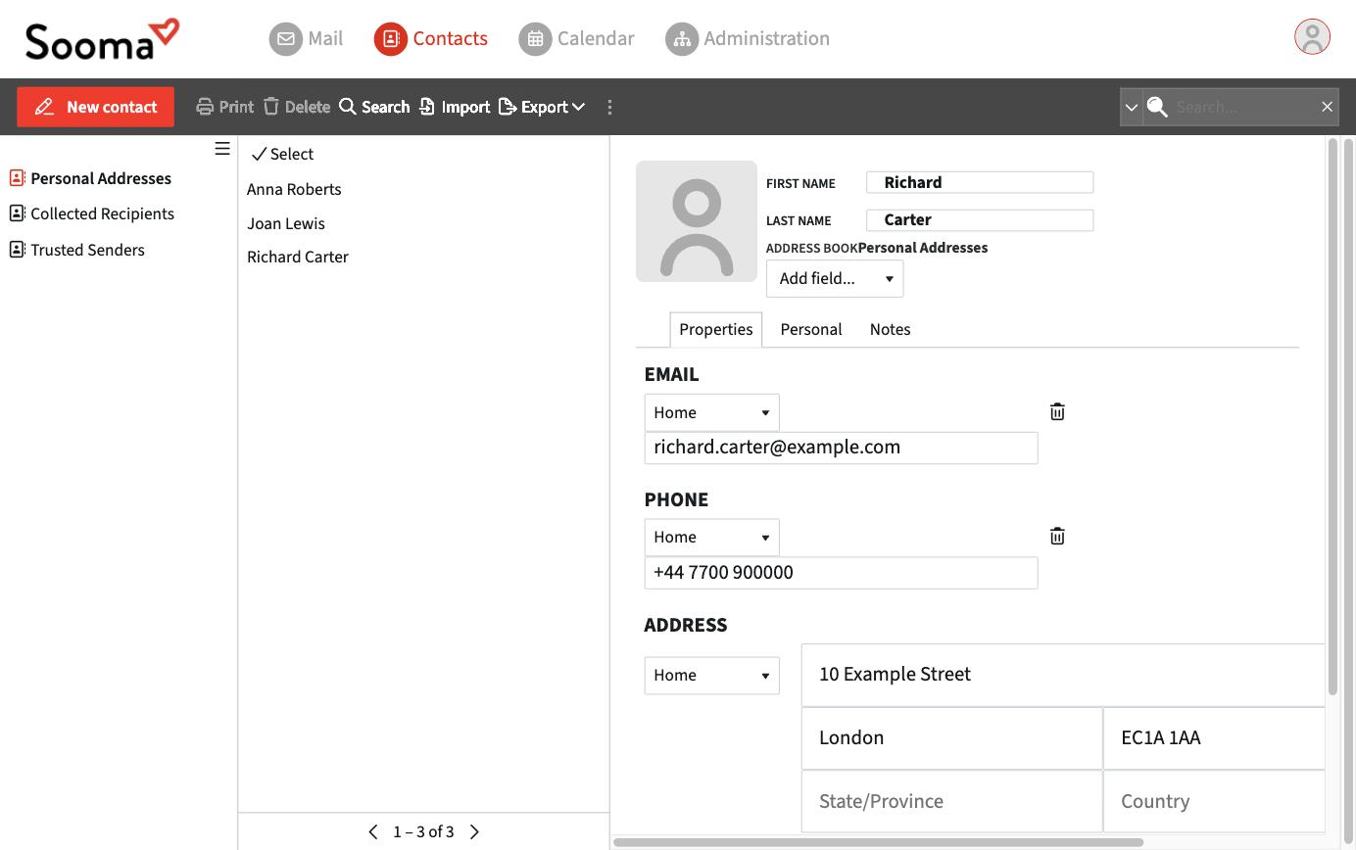Viewport: 1356px width, 850px height.
Task: Open the Mail section icon
Action: 285,39
